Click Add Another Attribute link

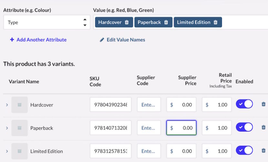(x=38, y=40)
